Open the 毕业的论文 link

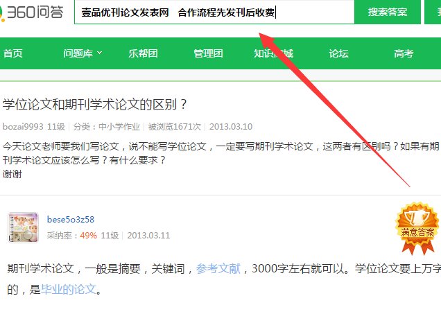(69, 289)
